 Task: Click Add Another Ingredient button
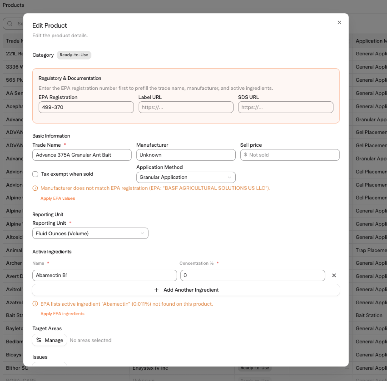pos(186,290)
